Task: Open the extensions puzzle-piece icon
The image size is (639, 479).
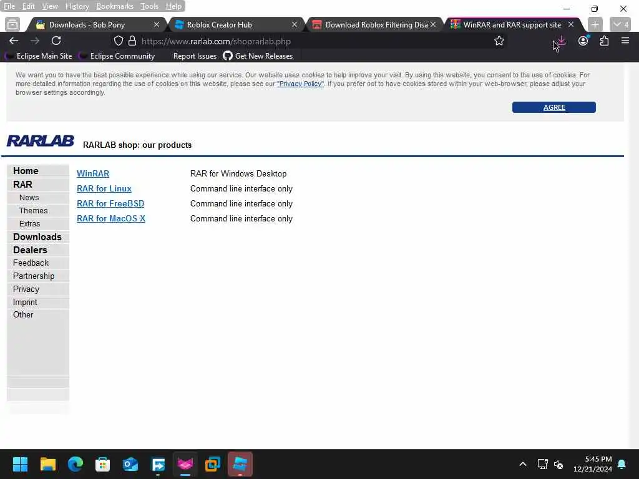Action: (x=604, y=41)
